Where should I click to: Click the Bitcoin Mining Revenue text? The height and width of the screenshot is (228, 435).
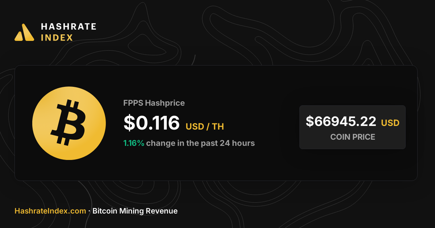click(x=135, y=211)
